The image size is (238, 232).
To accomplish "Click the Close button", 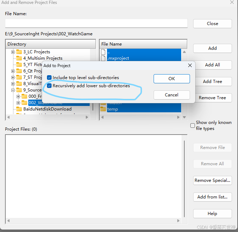I will tap(212, 24).
